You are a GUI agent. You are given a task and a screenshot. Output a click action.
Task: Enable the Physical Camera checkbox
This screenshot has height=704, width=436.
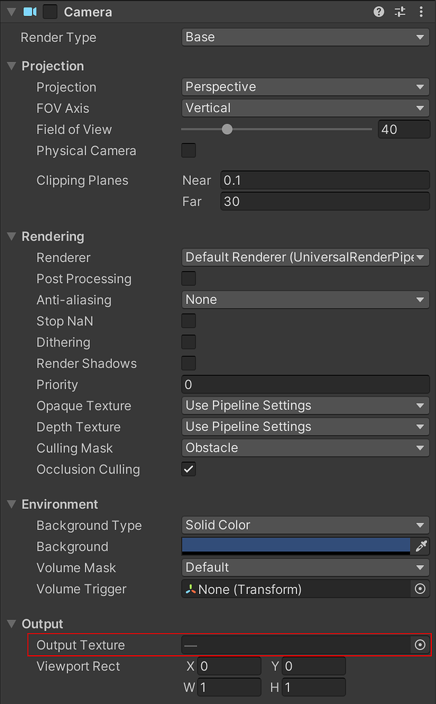pyautogui.click(x=188, y=151)
